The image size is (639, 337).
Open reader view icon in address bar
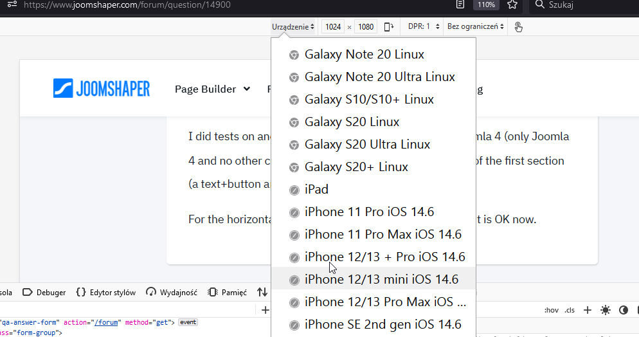460,5
